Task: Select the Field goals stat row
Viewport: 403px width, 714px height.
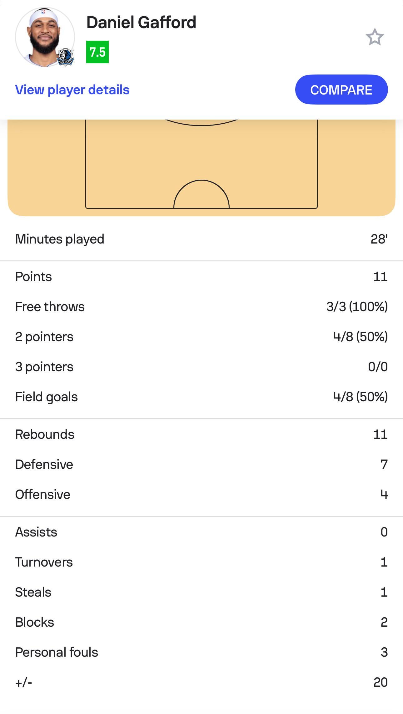Action: point(201,397)
